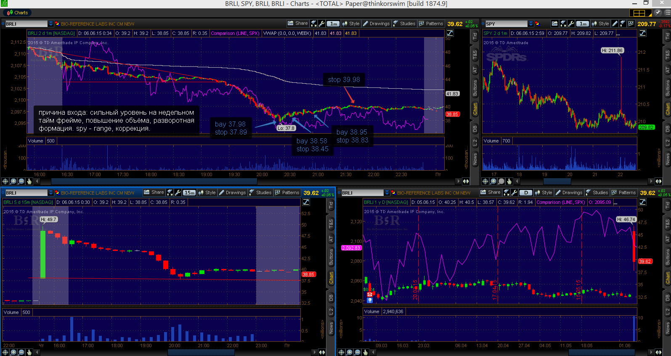Select pan hand tool under top-left chart
This screenshot has height=356, width=671.
(x=29, y=181)
